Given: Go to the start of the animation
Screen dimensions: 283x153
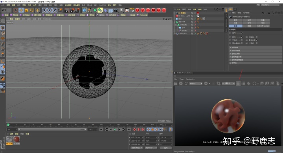Looking at the screenshot, I should tap(101, 129).
